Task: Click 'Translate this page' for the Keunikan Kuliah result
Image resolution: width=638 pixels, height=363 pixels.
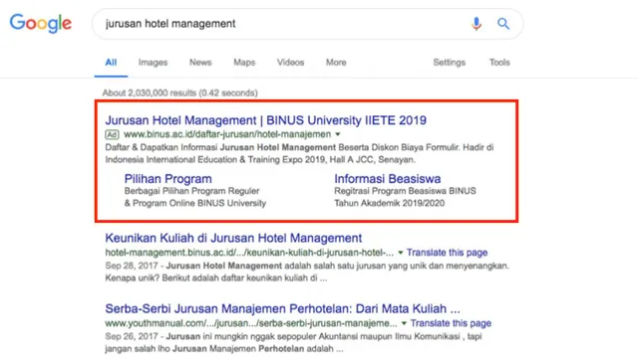Action: click(x=447, y=253)
